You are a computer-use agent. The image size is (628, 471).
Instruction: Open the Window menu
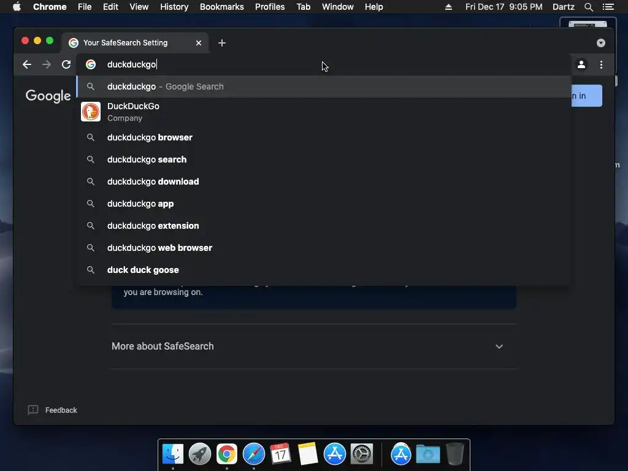[x=338, y=7]
